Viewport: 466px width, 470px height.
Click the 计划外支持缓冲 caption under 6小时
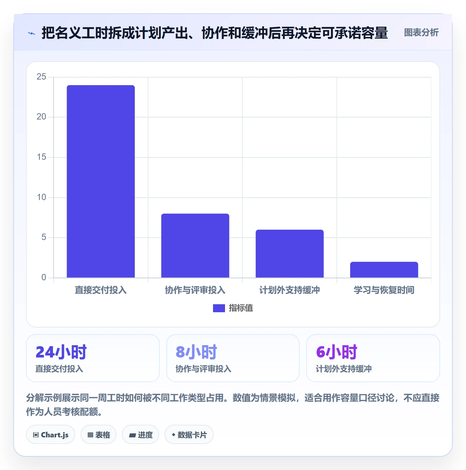point(344,369)
